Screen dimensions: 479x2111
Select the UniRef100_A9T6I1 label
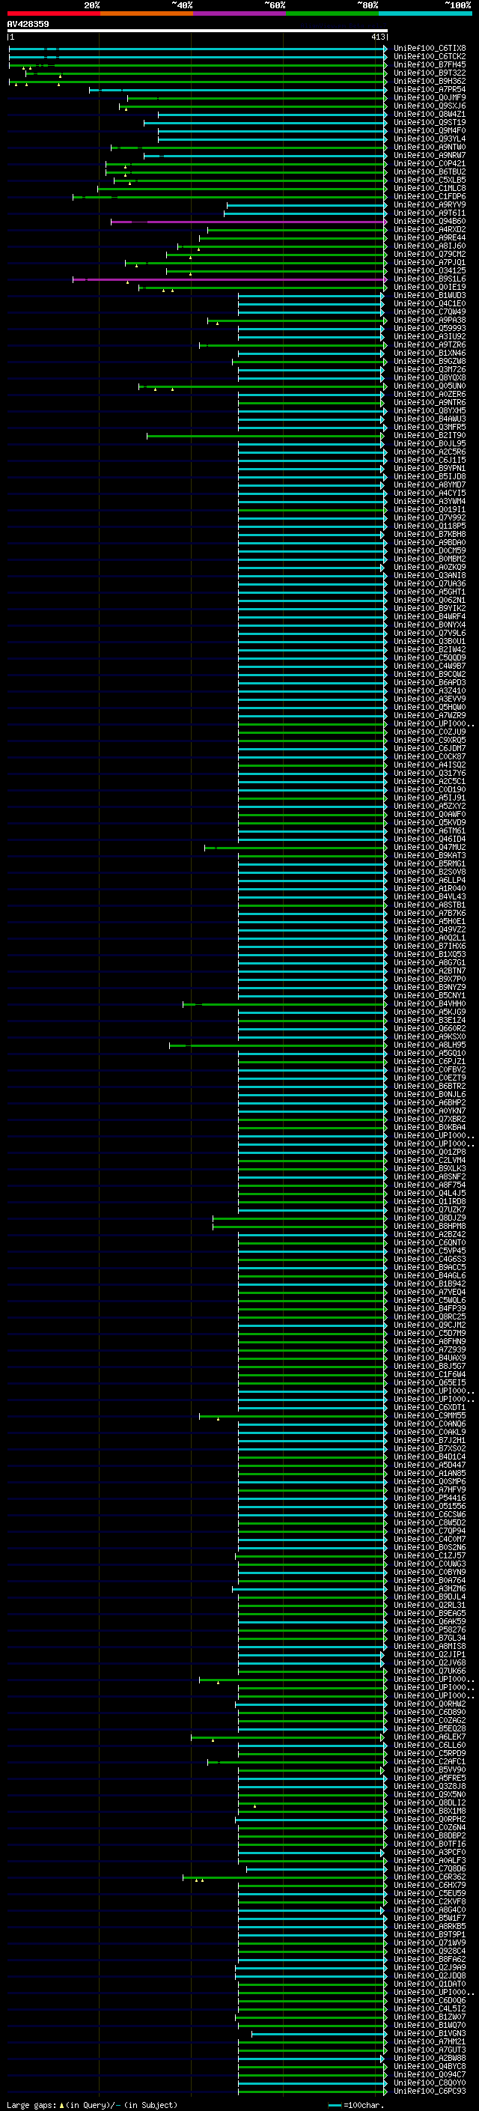pos(430,213)
